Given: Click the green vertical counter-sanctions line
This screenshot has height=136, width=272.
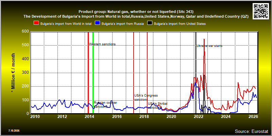Looking at the screenshot, I should (x=93, y=73).
